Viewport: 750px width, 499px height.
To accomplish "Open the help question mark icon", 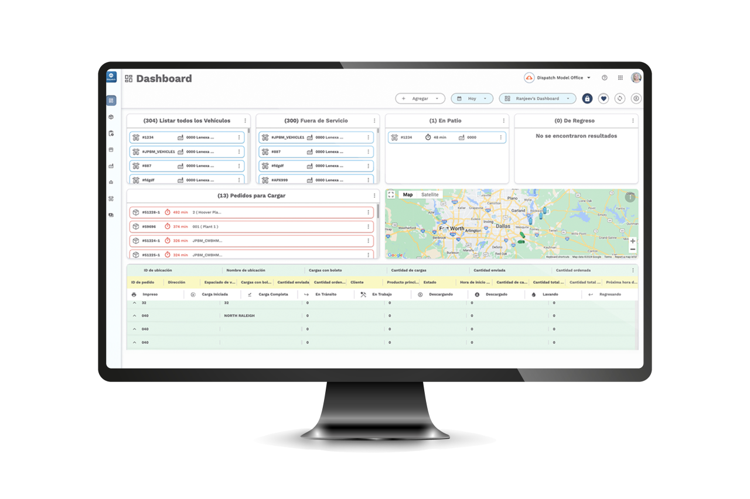I will click(x=604, y=77).
